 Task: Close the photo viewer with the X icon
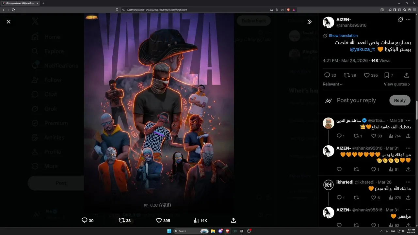(x=8, y=22)
